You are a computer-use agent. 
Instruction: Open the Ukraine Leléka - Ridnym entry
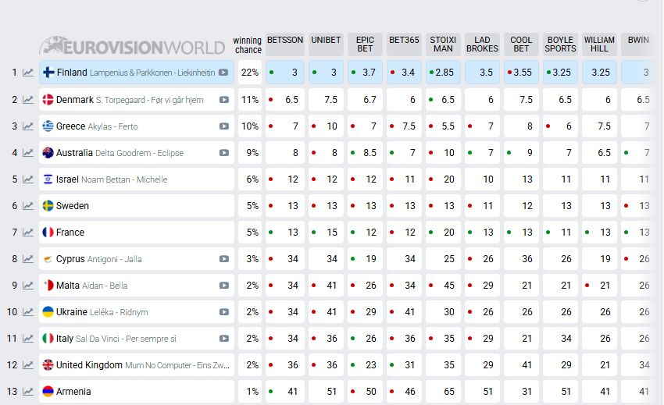(125, 312)
